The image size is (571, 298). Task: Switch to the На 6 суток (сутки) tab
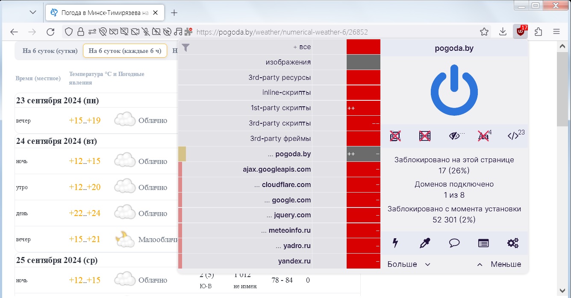click(x=50, y=51)
